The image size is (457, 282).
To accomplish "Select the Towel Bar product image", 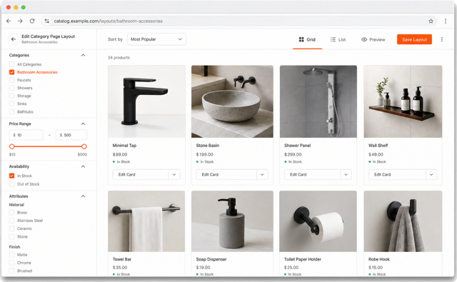I will pyautogui.click(x=146, y=221).
